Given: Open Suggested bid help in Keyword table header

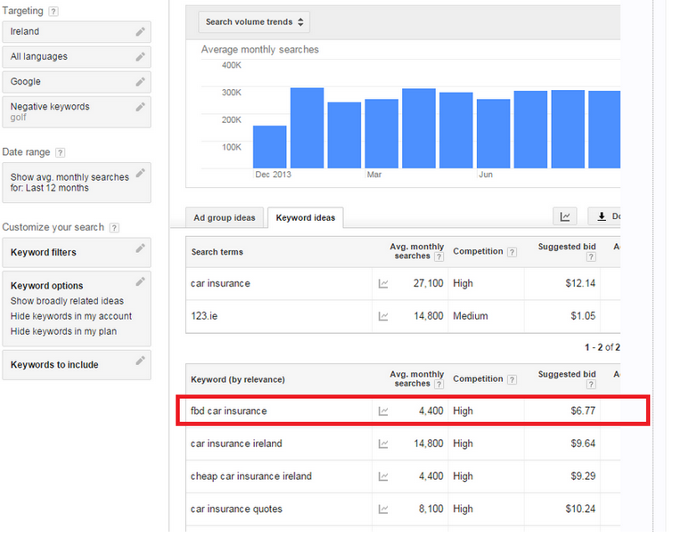Looking at the screenshot, I should (591, 385).
